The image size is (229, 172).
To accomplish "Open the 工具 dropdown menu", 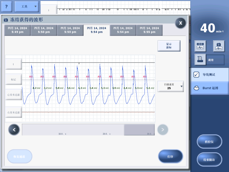I will tap(27, 6).
